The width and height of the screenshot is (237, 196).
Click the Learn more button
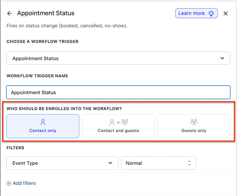click(196, 13)
